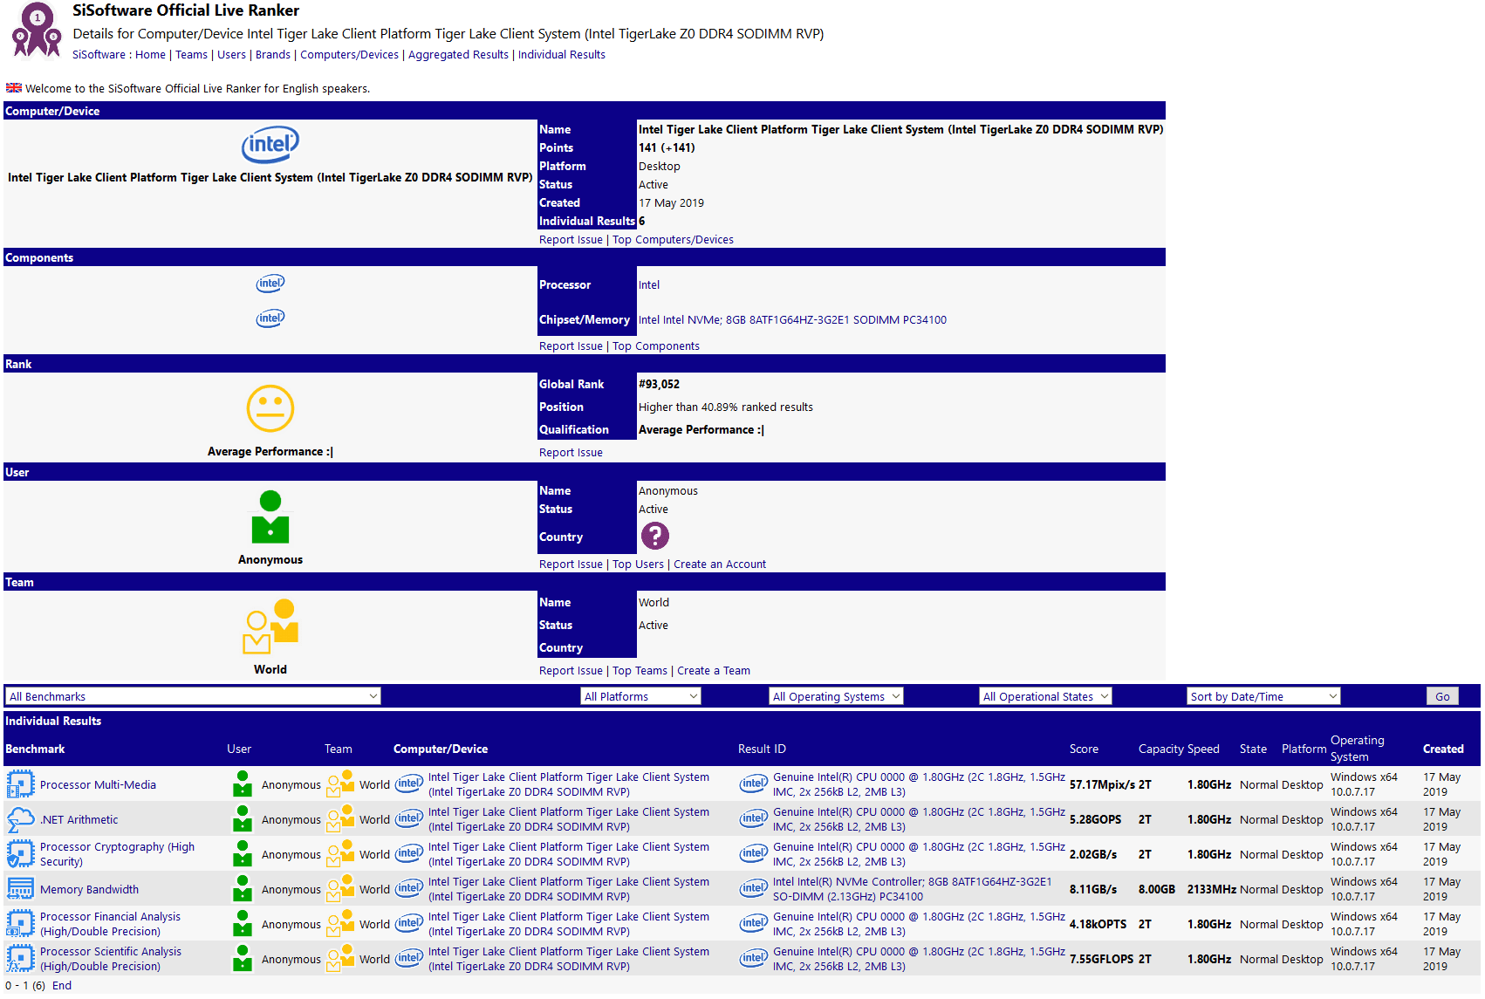Expand the All Platforms dropdown
Image resolution: width=1485 pixels, height=999 pixels.
640,696
